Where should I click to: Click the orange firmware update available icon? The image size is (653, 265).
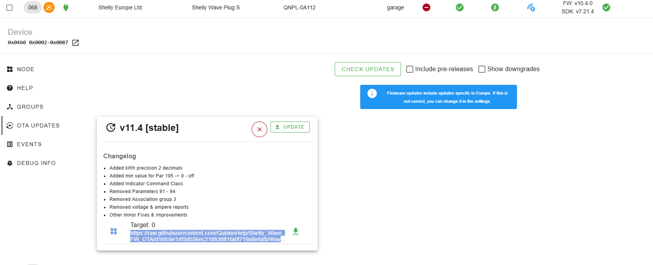(x=49, y=7)
